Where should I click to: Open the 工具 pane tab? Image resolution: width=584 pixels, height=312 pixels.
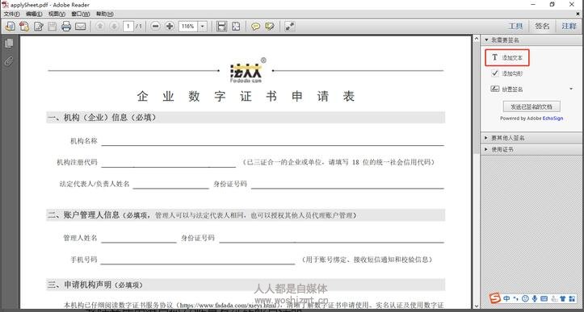[x=516, y=26]
